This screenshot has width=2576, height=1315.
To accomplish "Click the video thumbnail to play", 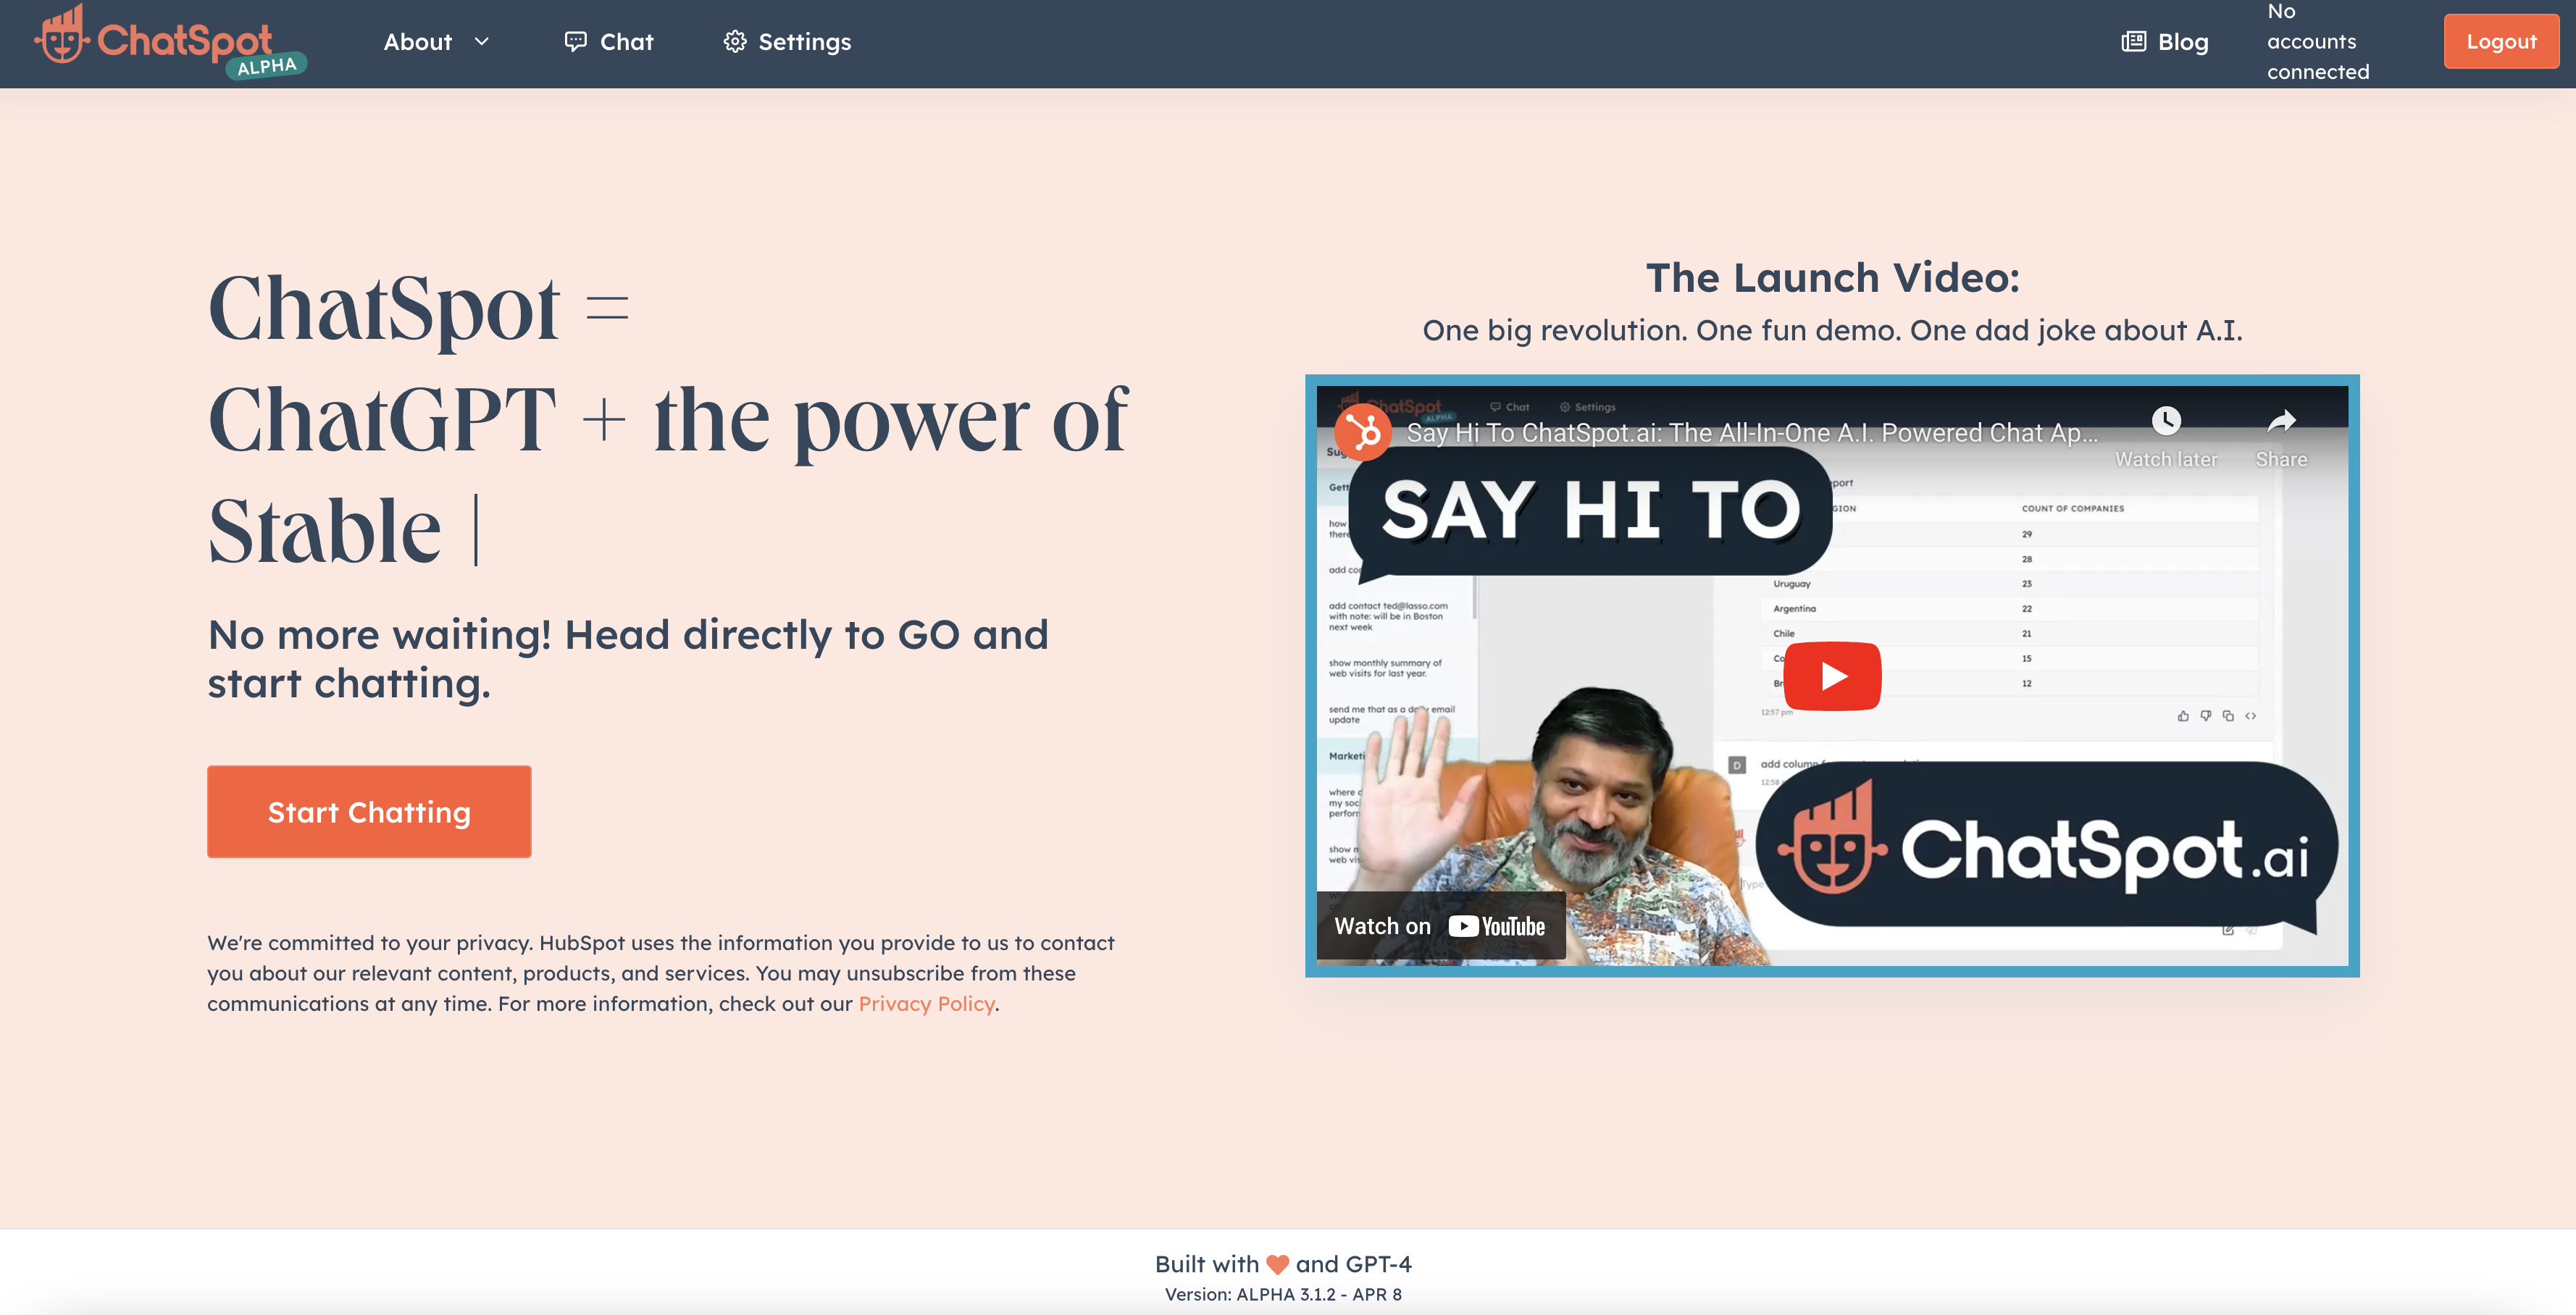I will (1831, 674).
